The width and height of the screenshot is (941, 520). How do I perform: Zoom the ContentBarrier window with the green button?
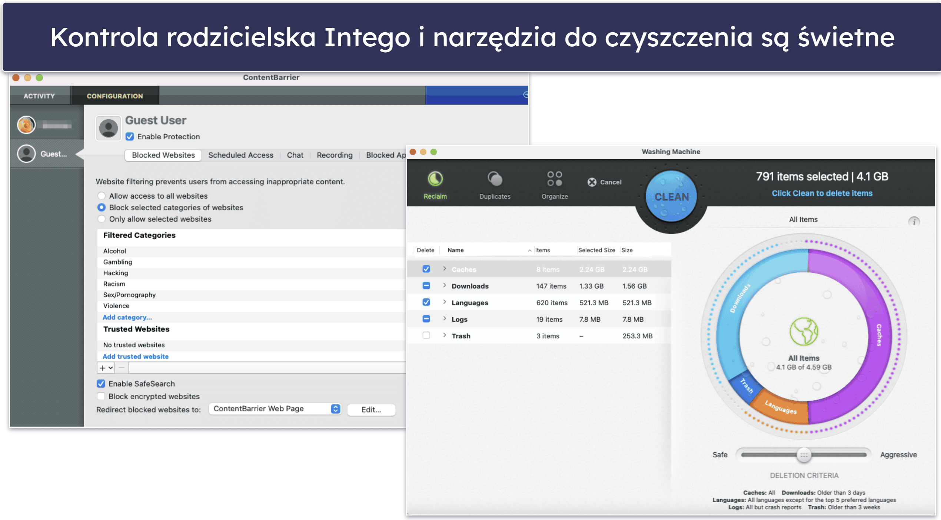coord(39,77)
